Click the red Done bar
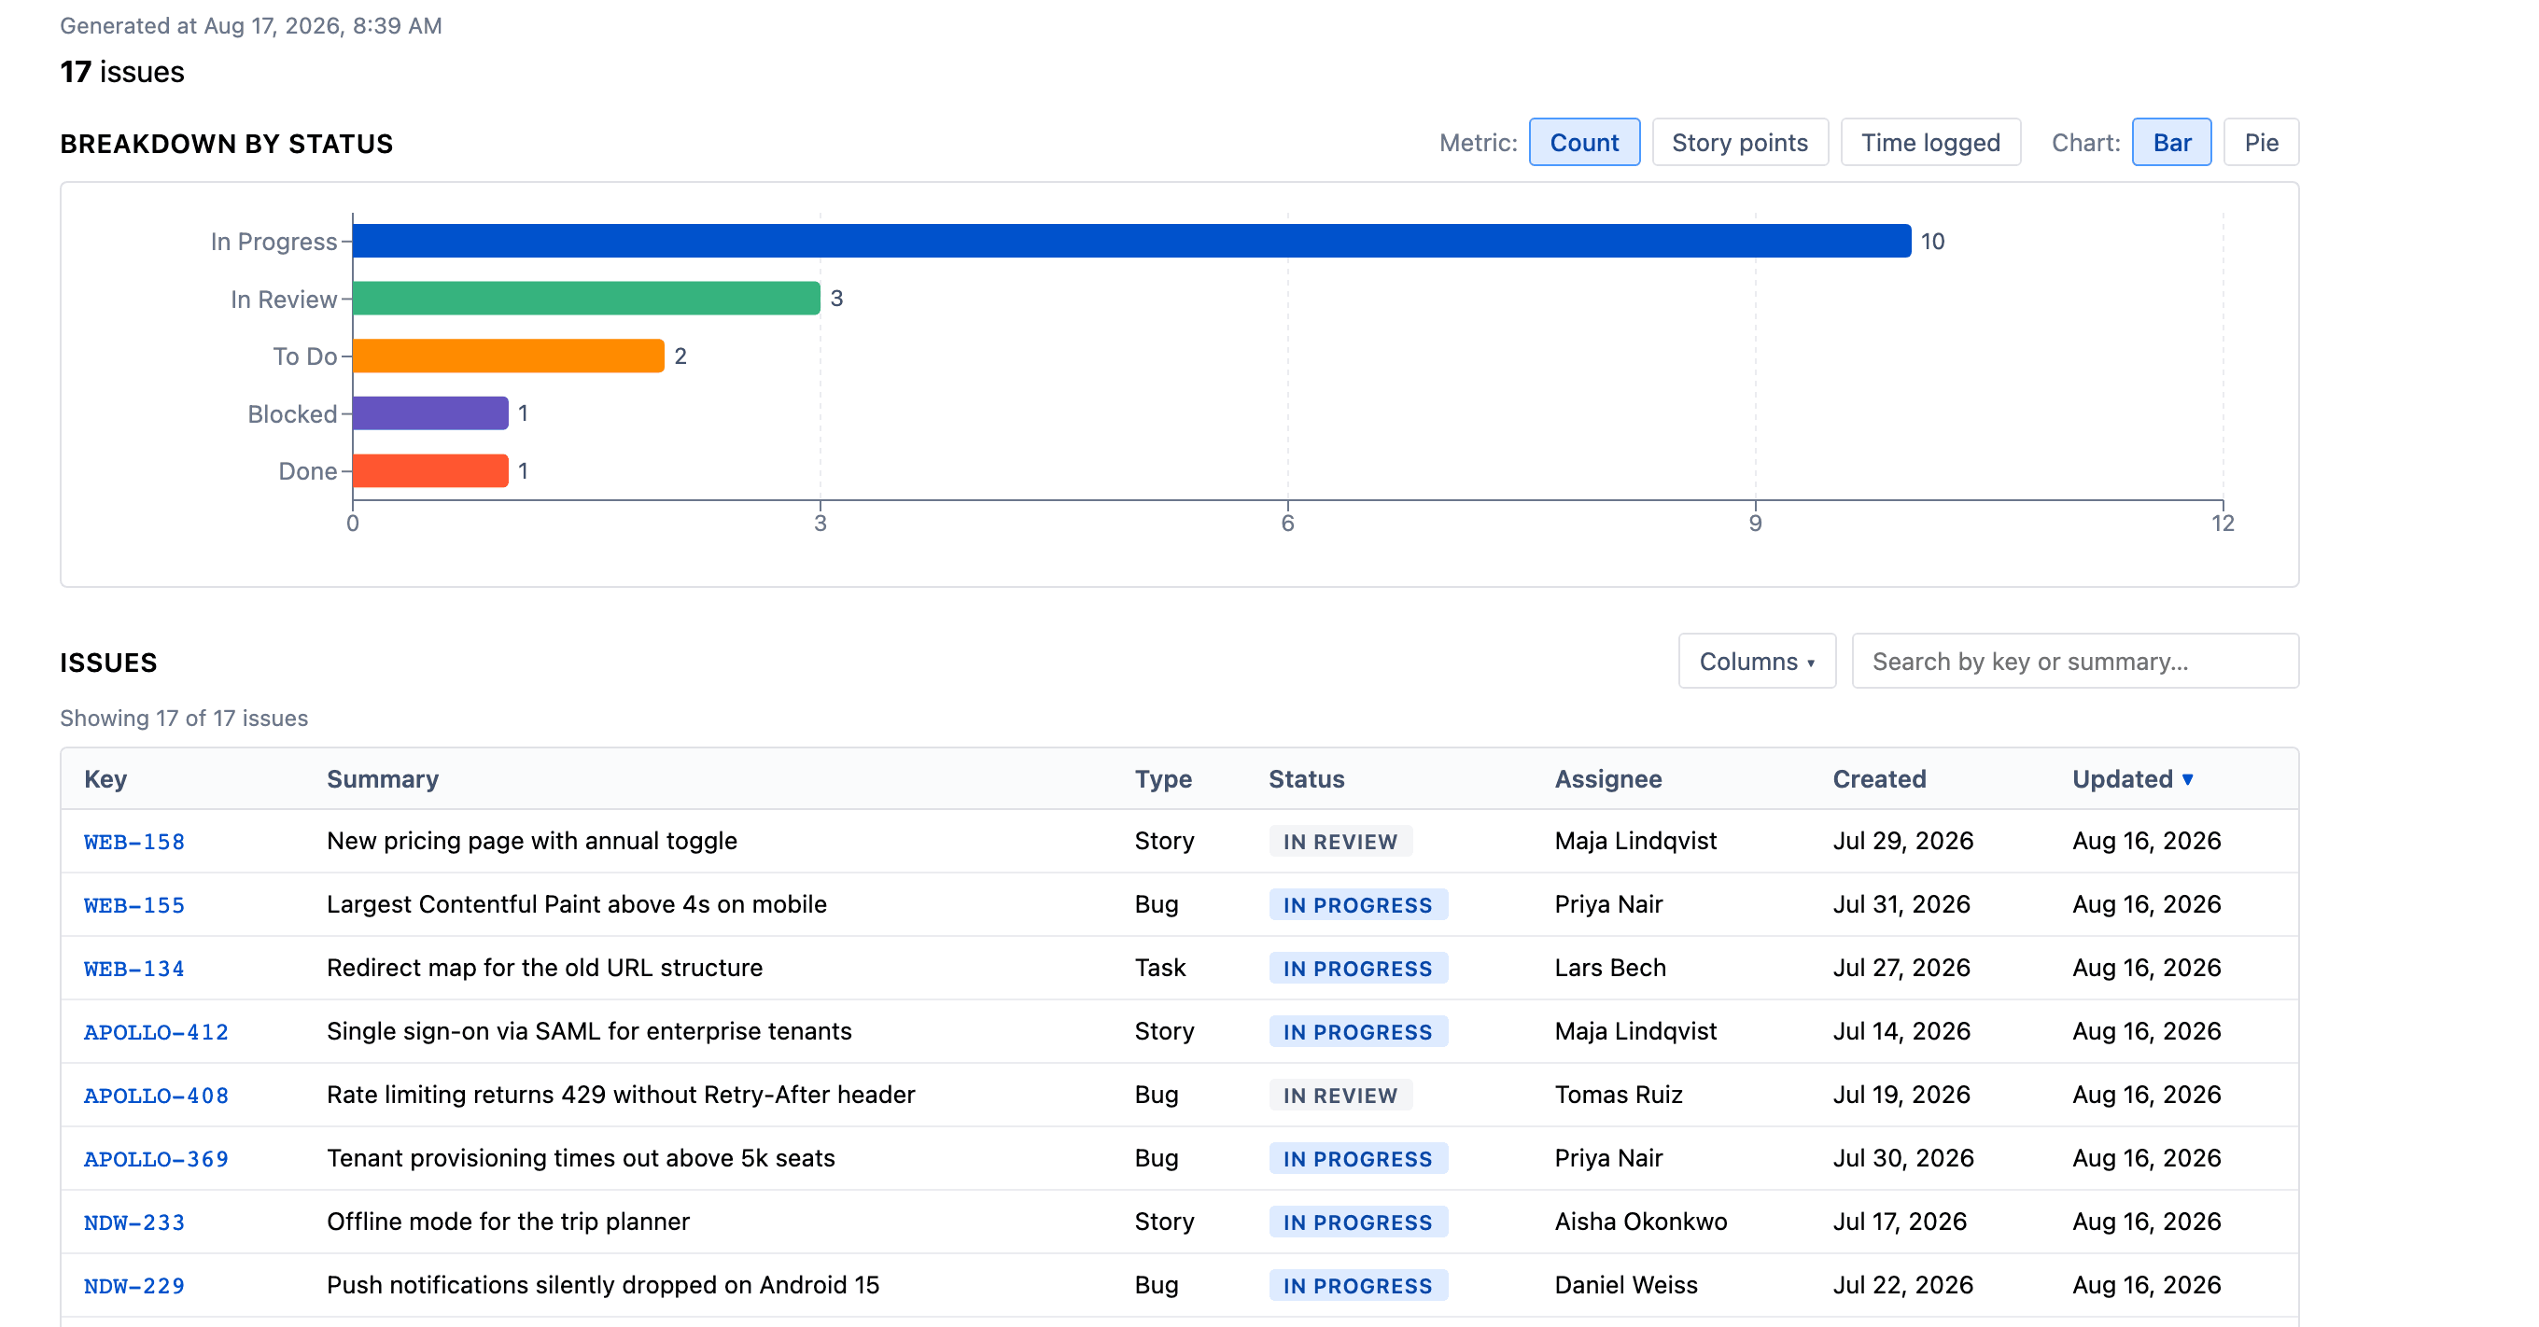This screenshot has height=1327, width=2539. click(430, 471)
